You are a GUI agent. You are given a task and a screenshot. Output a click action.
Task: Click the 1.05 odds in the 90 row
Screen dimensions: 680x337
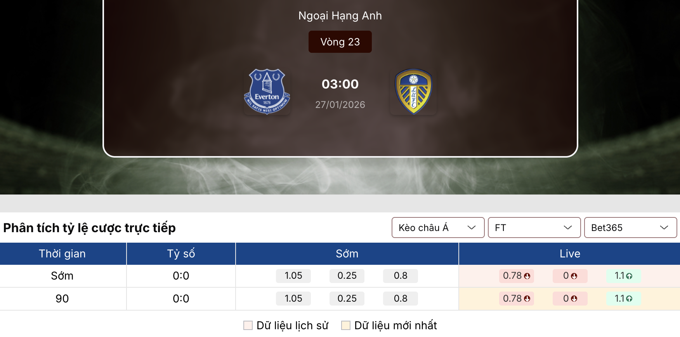tap(293, 299)
